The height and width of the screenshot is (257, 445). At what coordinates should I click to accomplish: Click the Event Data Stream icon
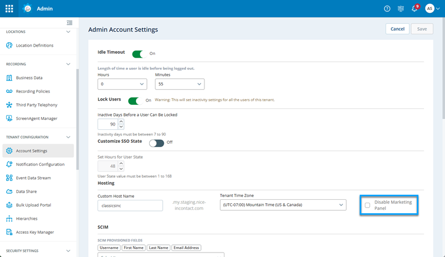point(9,178)
